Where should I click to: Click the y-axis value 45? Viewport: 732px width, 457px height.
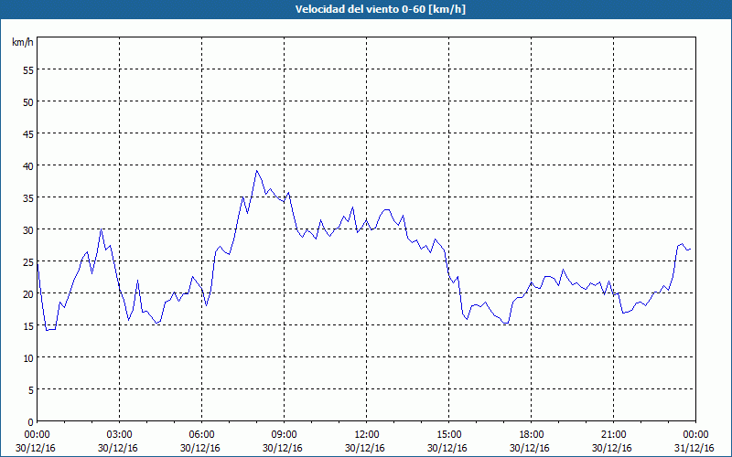coord(28,134)
